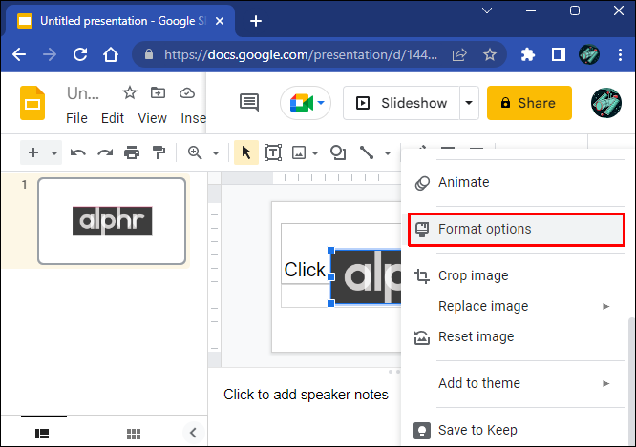Insert image toolbar icon

[x=299, y=152]
